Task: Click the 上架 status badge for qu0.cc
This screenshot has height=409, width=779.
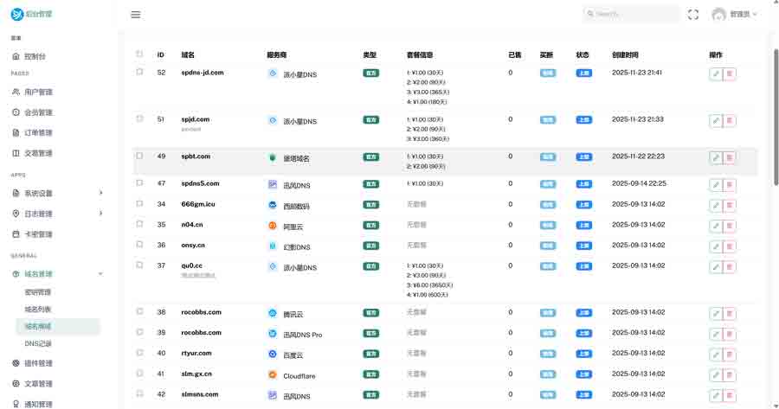Action: pyautogui.click(x=583, y=267)
